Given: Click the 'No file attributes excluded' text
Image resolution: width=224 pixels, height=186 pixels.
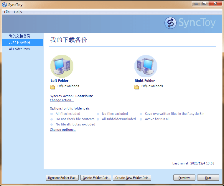Looking at the screenshot, I should tap(75, 124).
